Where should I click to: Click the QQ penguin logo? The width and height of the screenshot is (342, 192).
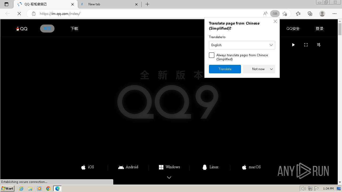pyautogui.click(x=22, y=29)
